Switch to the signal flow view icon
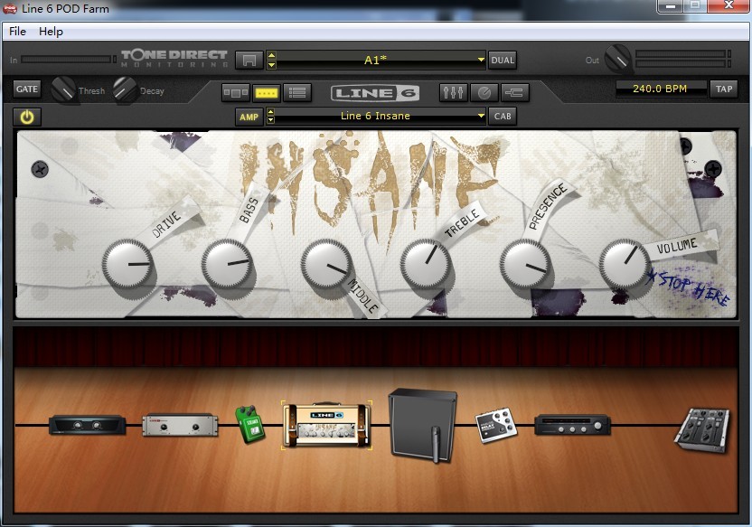This screenshot has height=527, width=752. click(x=236, y=92)
